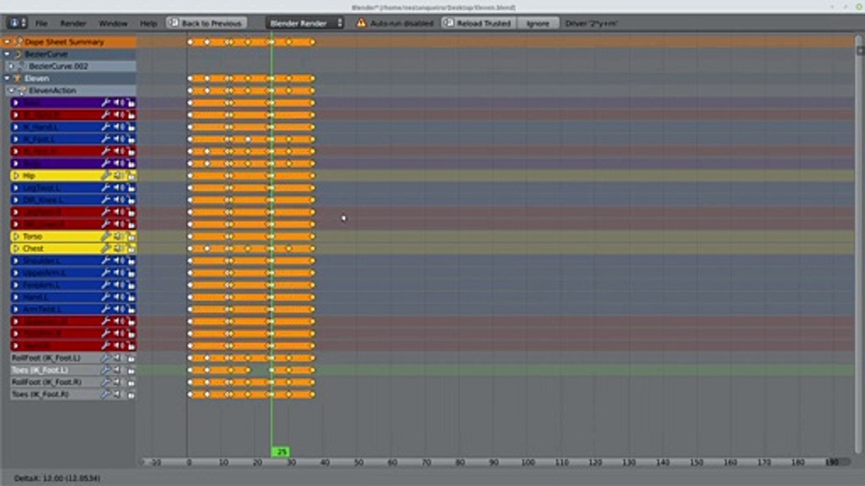Mute the Toes (IK_Foot.R) channel

click(118, 394)
